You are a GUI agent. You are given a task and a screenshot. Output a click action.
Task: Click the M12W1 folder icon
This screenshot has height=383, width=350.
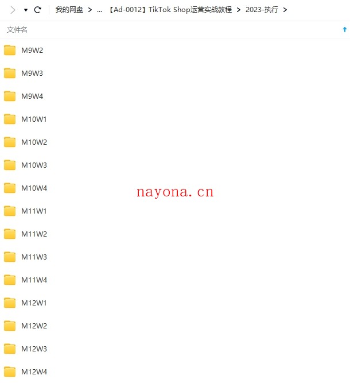coord(10,303)
